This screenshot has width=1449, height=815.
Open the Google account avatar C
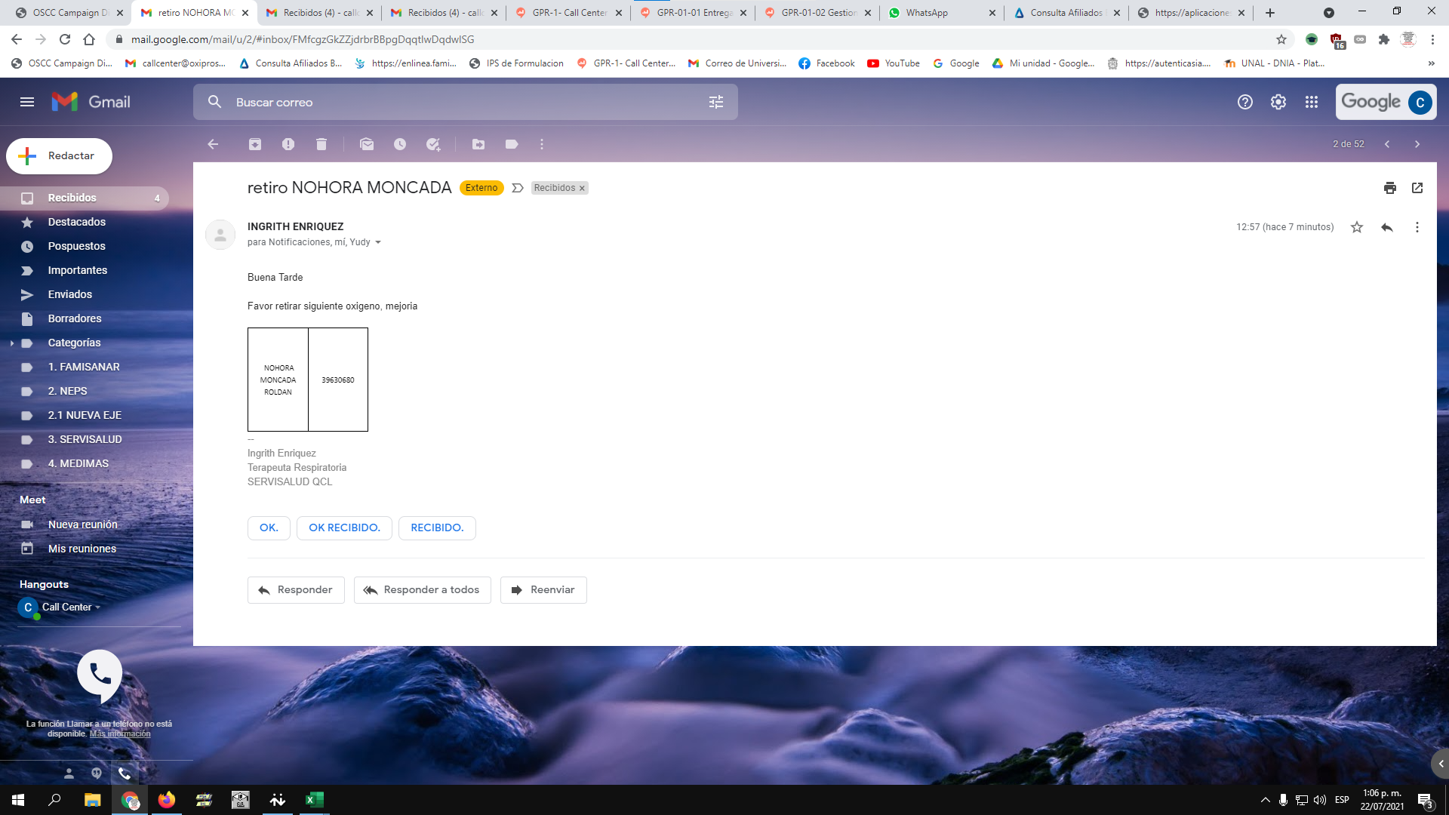coord(1420,102)
